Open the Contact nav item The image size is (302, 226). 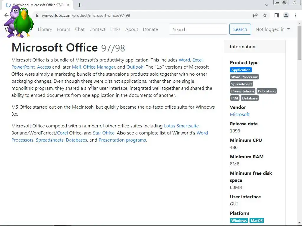97,29
